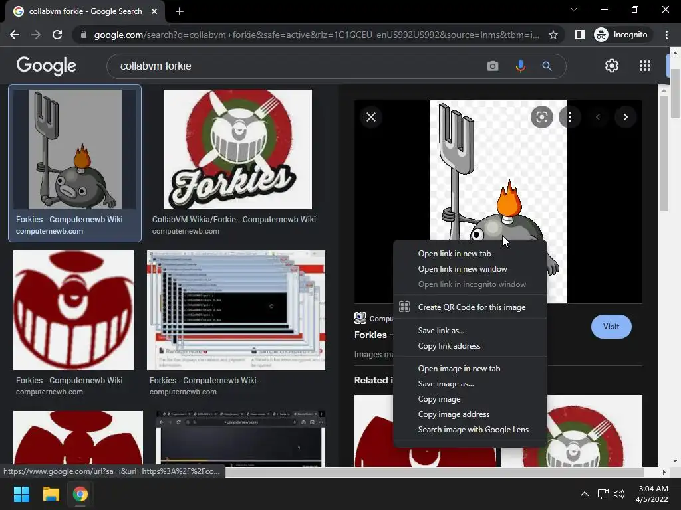Click the Visit button
Screen dimensions: 681x510
click(x=611, y=327)
